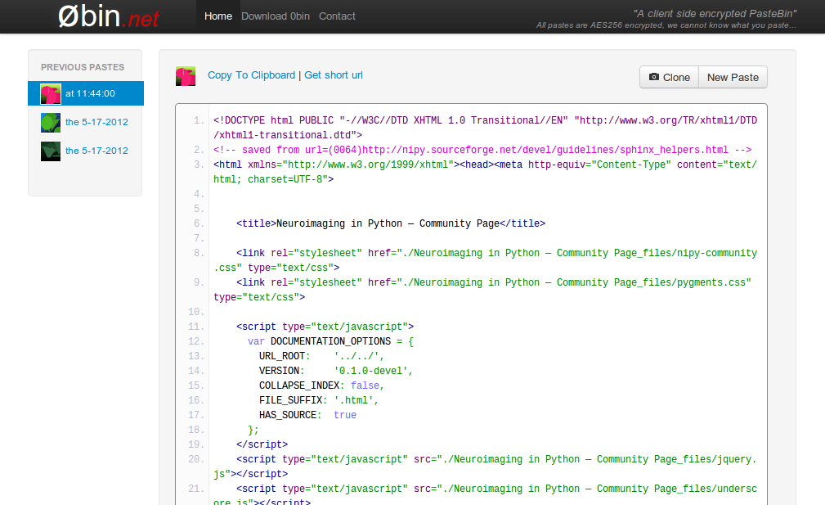
Task: Click the New Paste button
Action: click(733, 77)
